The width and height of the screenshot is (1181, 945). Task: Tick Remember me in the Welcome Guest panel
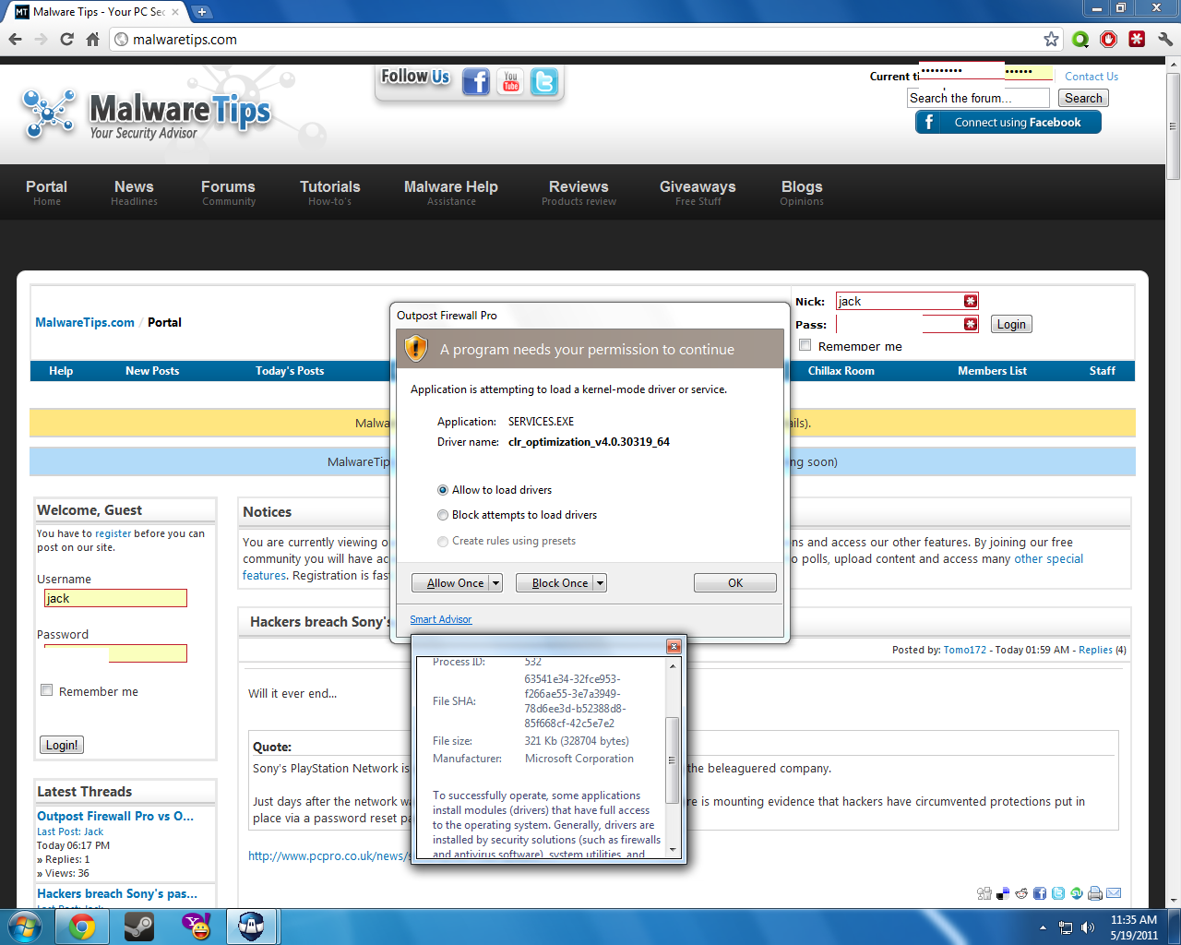[x=47, y=690]
